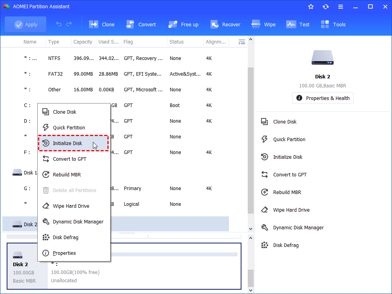
Task: Click Wipe Hard Drive in right panel
Action: pyautogui.click(x=291, y=210)
